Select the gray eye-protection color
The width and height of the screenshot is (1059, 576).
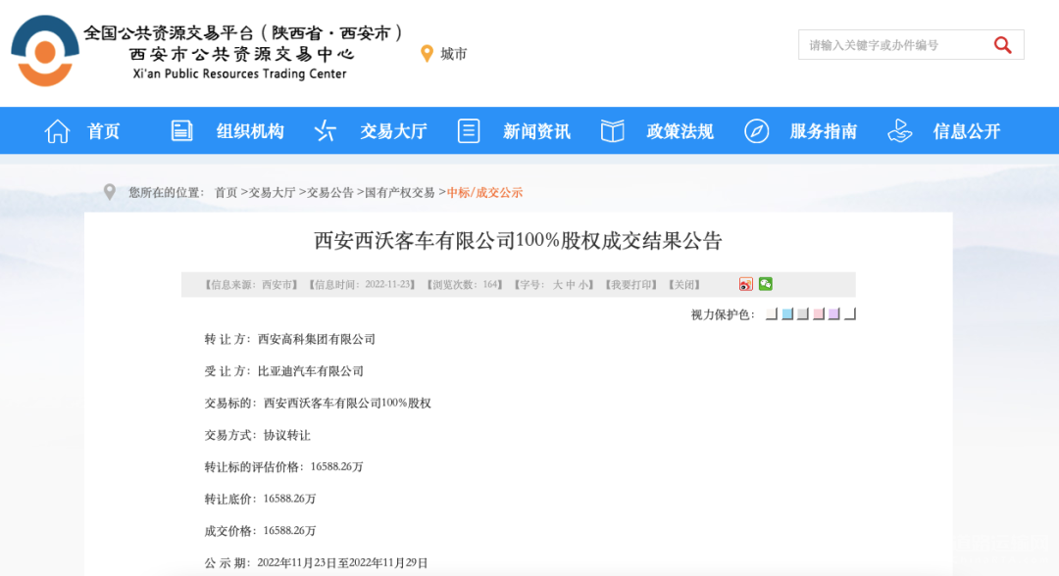tap(802, 314)
